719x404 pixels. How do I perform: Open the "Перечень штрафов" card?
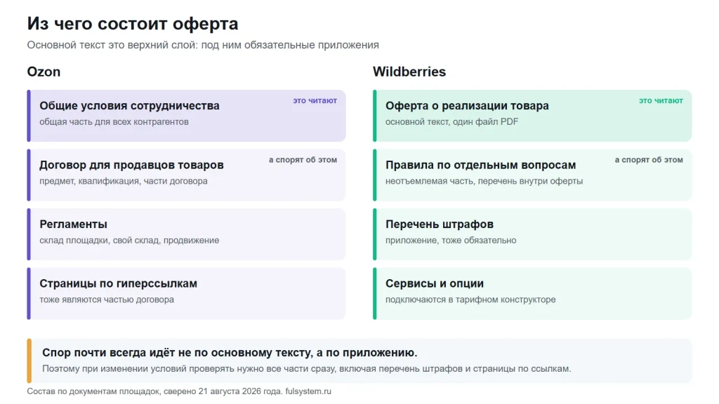532,234
